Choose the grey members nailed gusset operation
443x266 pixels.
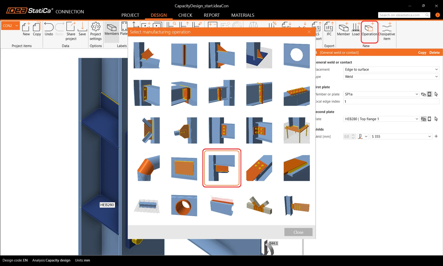pos(259,206)
